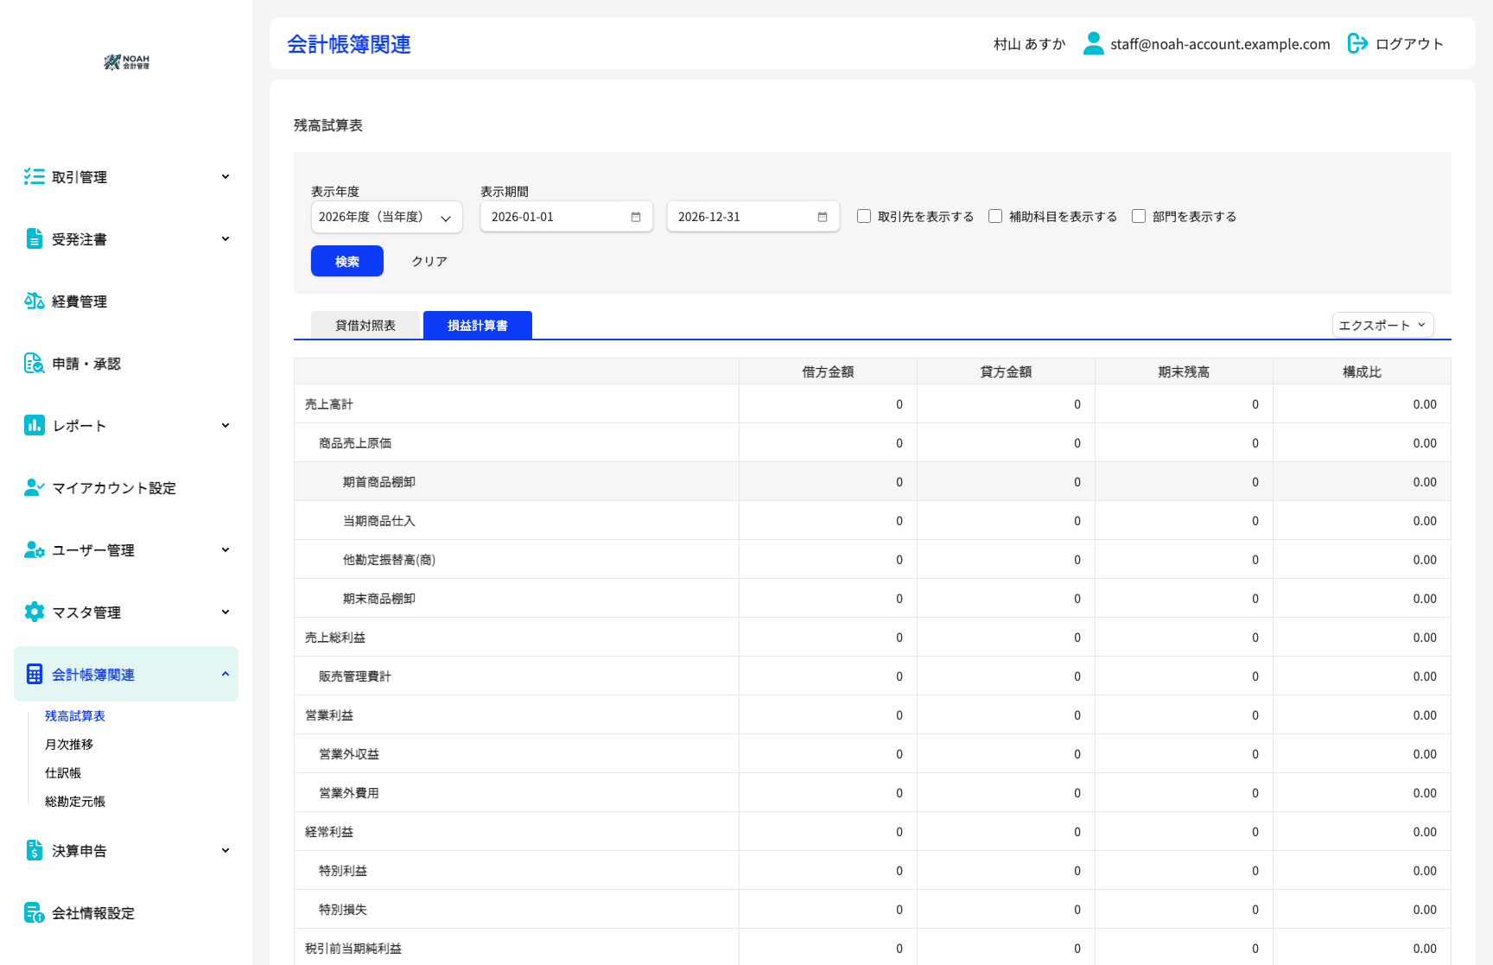
Task: Click the 会計帳簿関連 calculator icon
Action: (35, 674)
